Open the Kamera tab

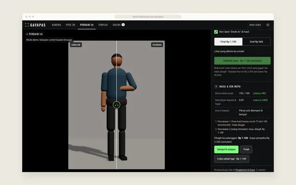[56, 25]
